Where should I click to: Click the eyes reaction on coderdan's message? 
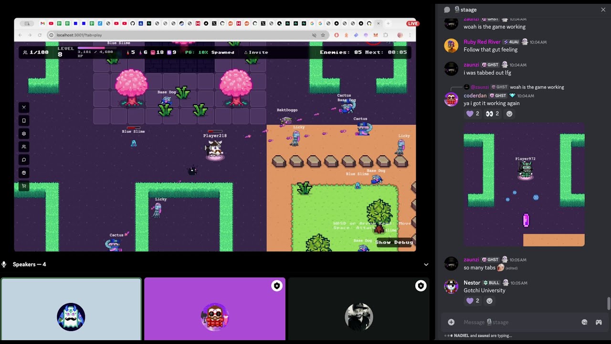point(492,114)
